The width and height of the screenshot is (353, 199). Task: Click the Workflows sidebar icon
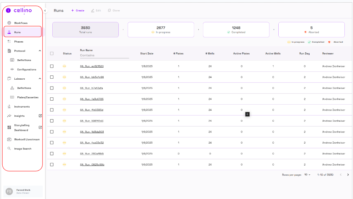tap(9, 23)
